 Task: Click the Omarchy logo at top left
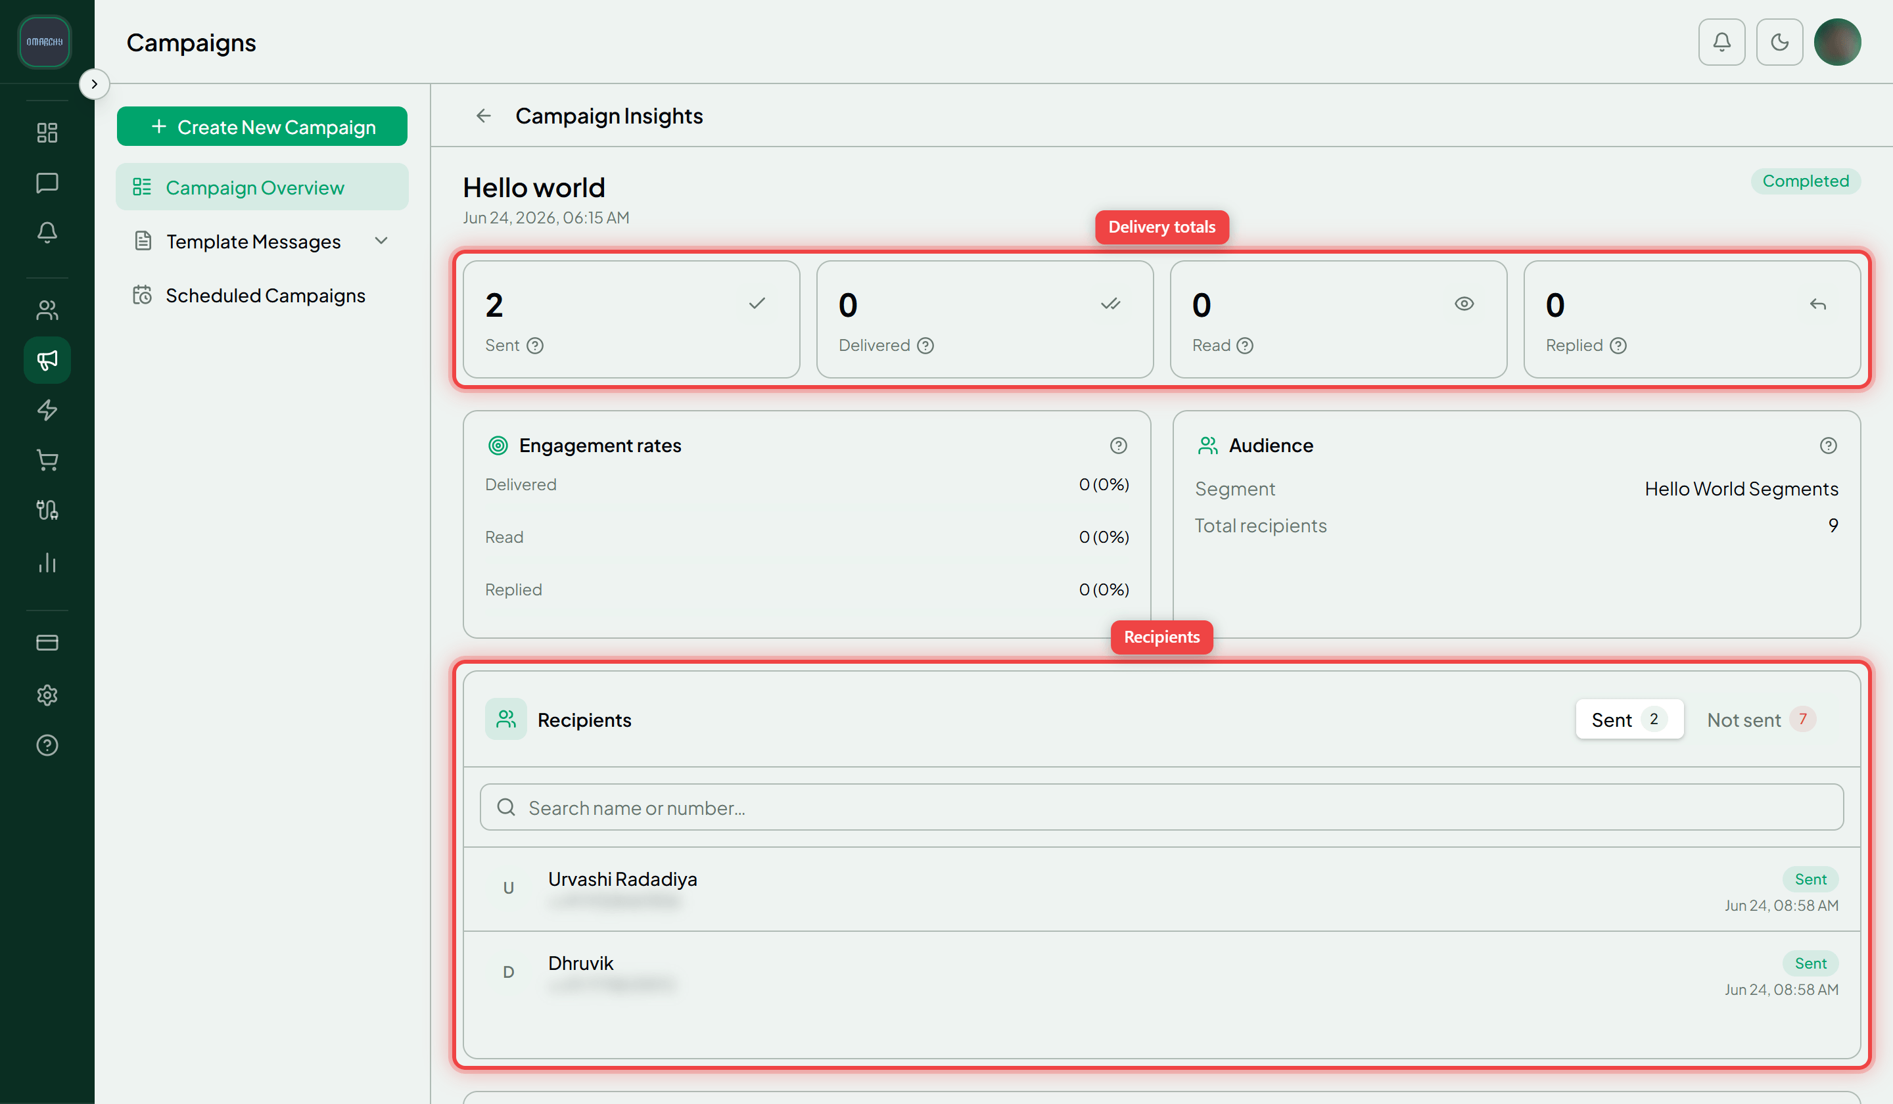(44, 42)
